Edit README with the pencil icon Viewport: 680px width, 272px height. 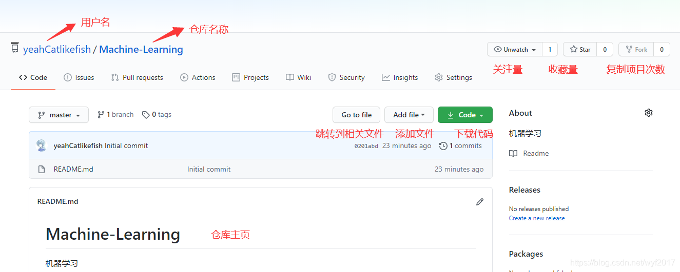pyautogui.click(x=480, y=202)
